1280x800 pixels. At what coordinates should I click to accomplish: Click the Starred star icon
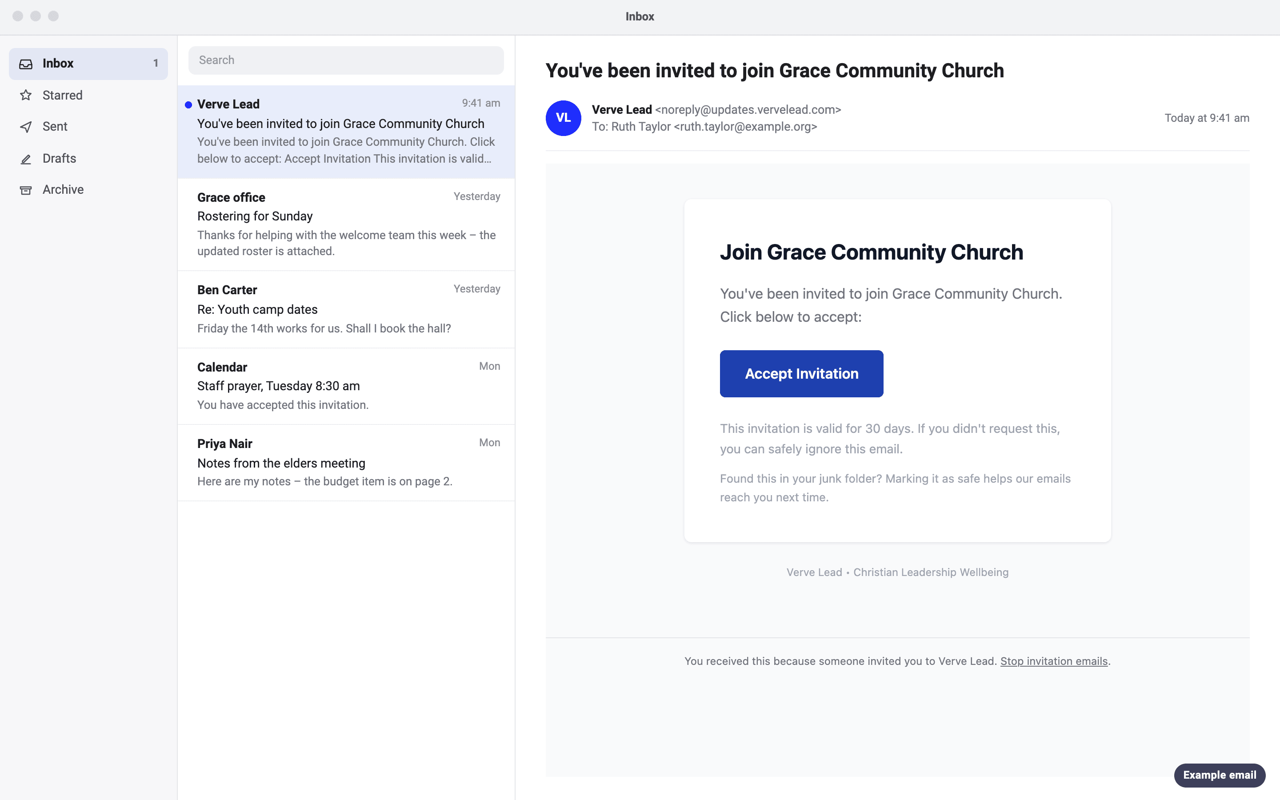pyautogui.click(x=26, y=95)
